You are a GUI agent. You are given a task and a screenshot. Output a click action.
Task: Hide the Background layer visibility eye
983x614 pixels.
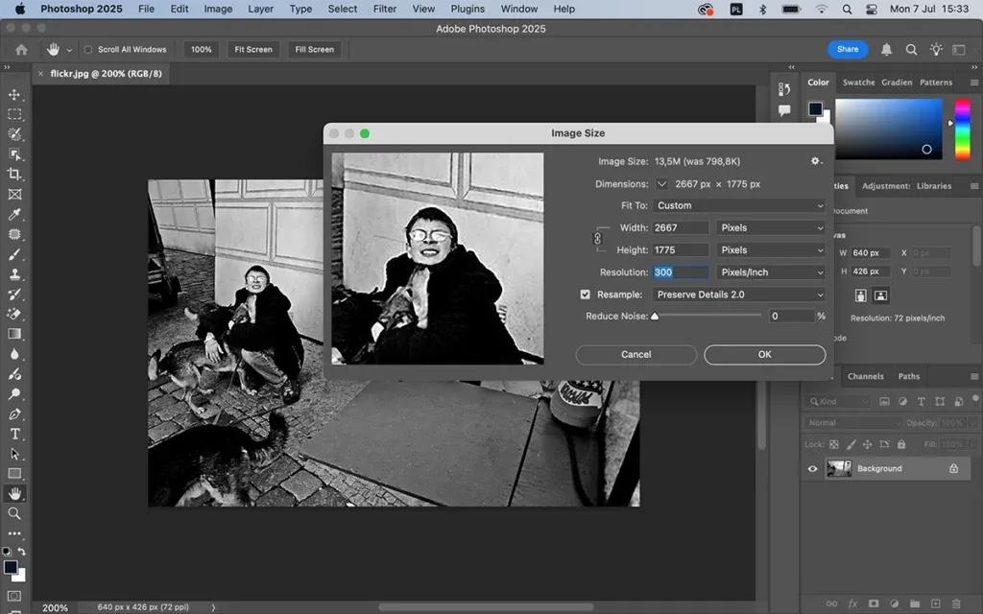(813, 468)
